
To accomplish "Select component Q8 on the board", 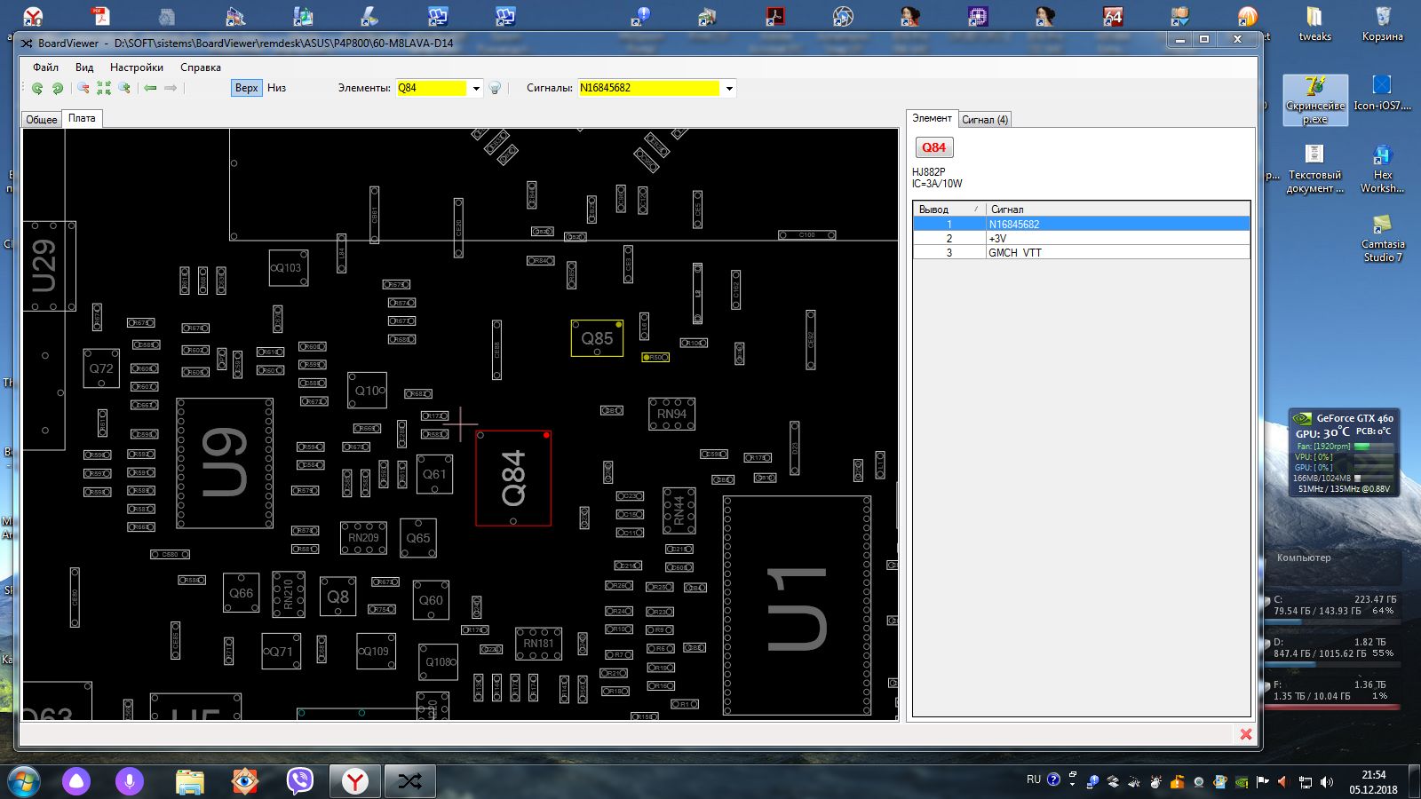I will [338, 597].
